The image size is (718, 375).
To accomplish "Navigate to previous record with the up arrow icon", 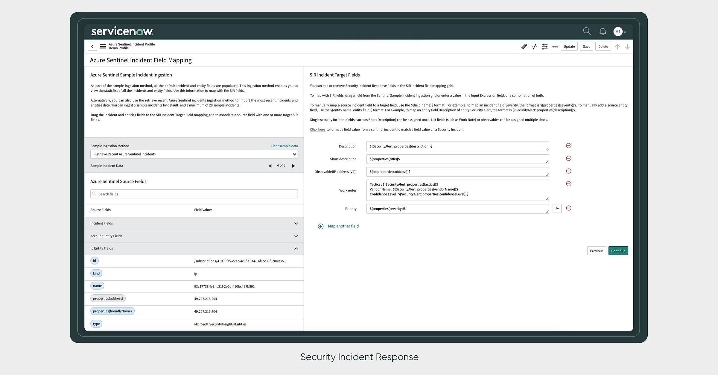I will pos(617,47).
